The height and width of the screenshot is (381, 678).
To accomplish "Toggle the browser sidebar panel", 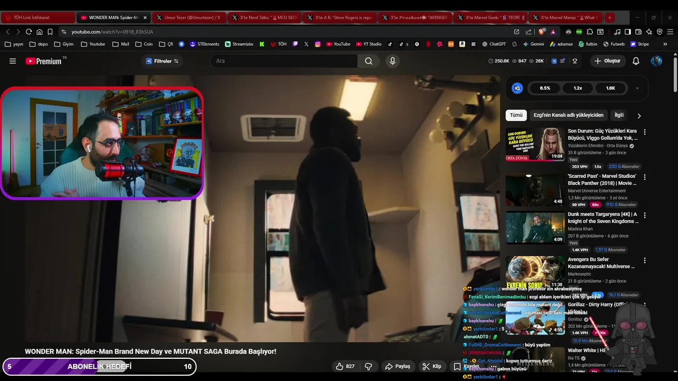I will [628, 32].
